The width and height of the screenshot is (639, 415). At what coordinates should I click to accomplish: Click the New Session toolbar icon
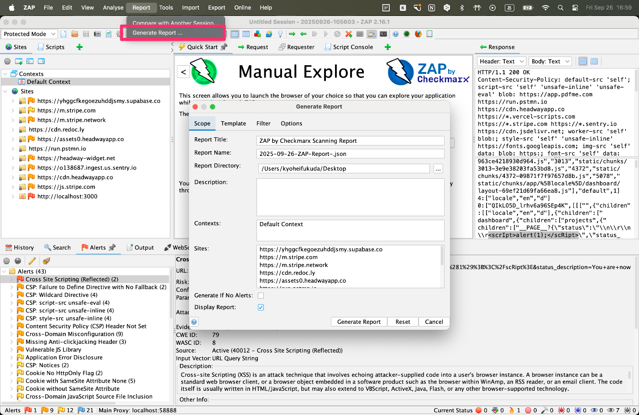tap(63, 34)
